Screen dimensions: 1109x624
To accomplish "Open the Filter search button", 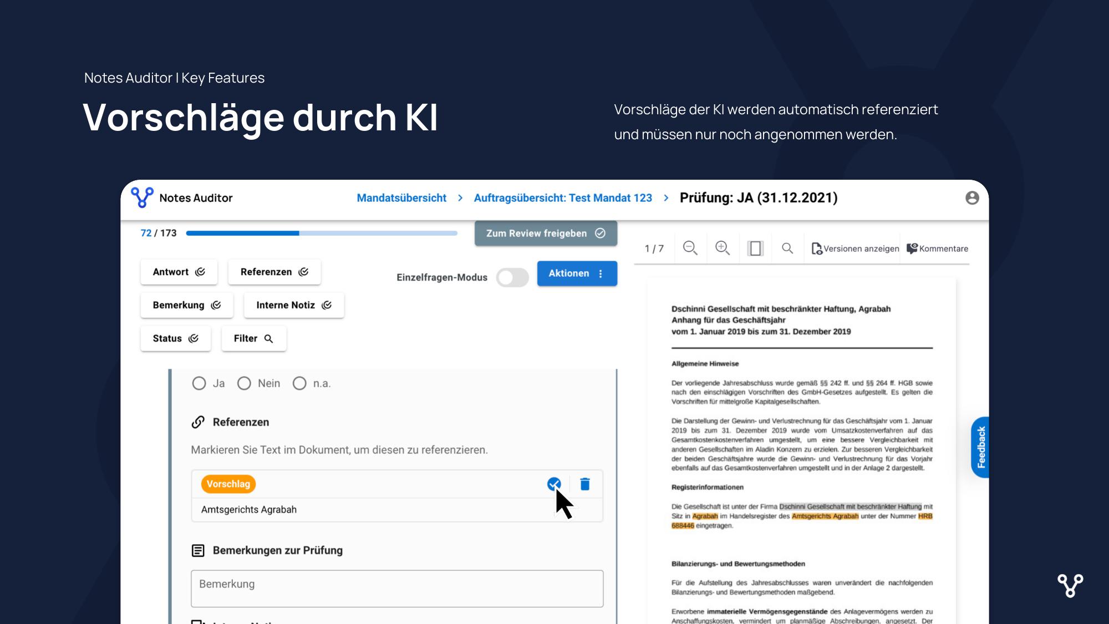I will [x=254, y=338].
